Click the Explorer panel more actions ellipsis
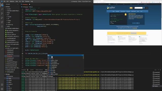Screen dimensions: 162x91 (17, 4)
